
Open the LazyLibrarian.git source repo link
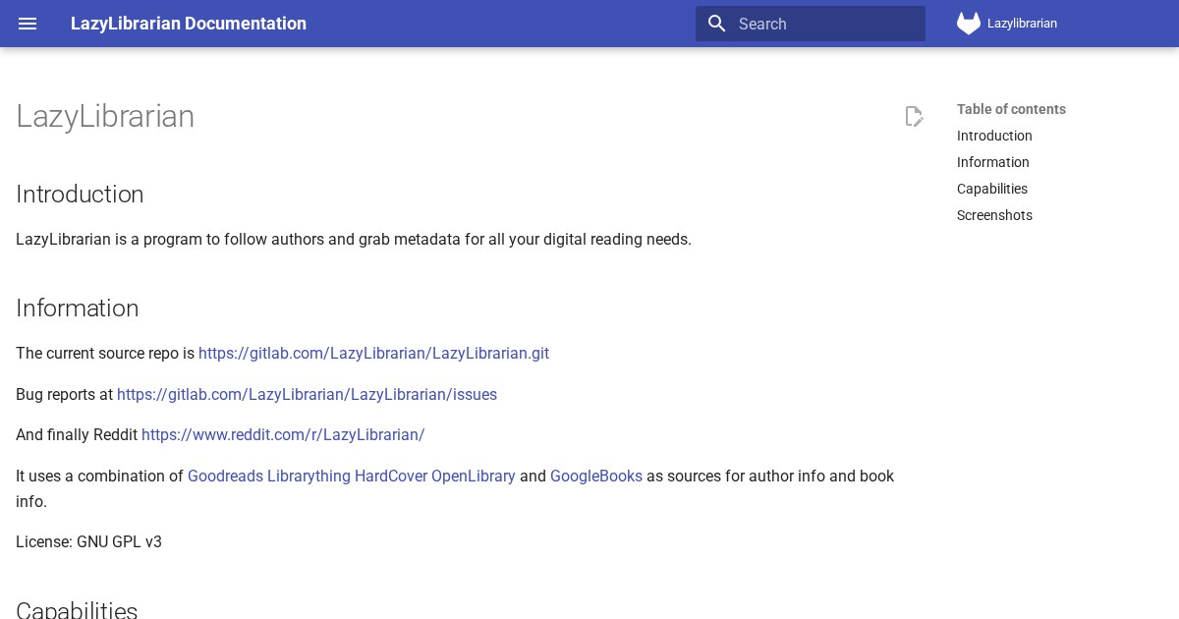[x=373, y=353]
